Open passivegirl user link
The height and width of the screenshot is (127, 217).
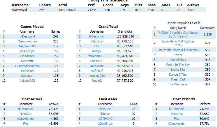tap(27, 51)
